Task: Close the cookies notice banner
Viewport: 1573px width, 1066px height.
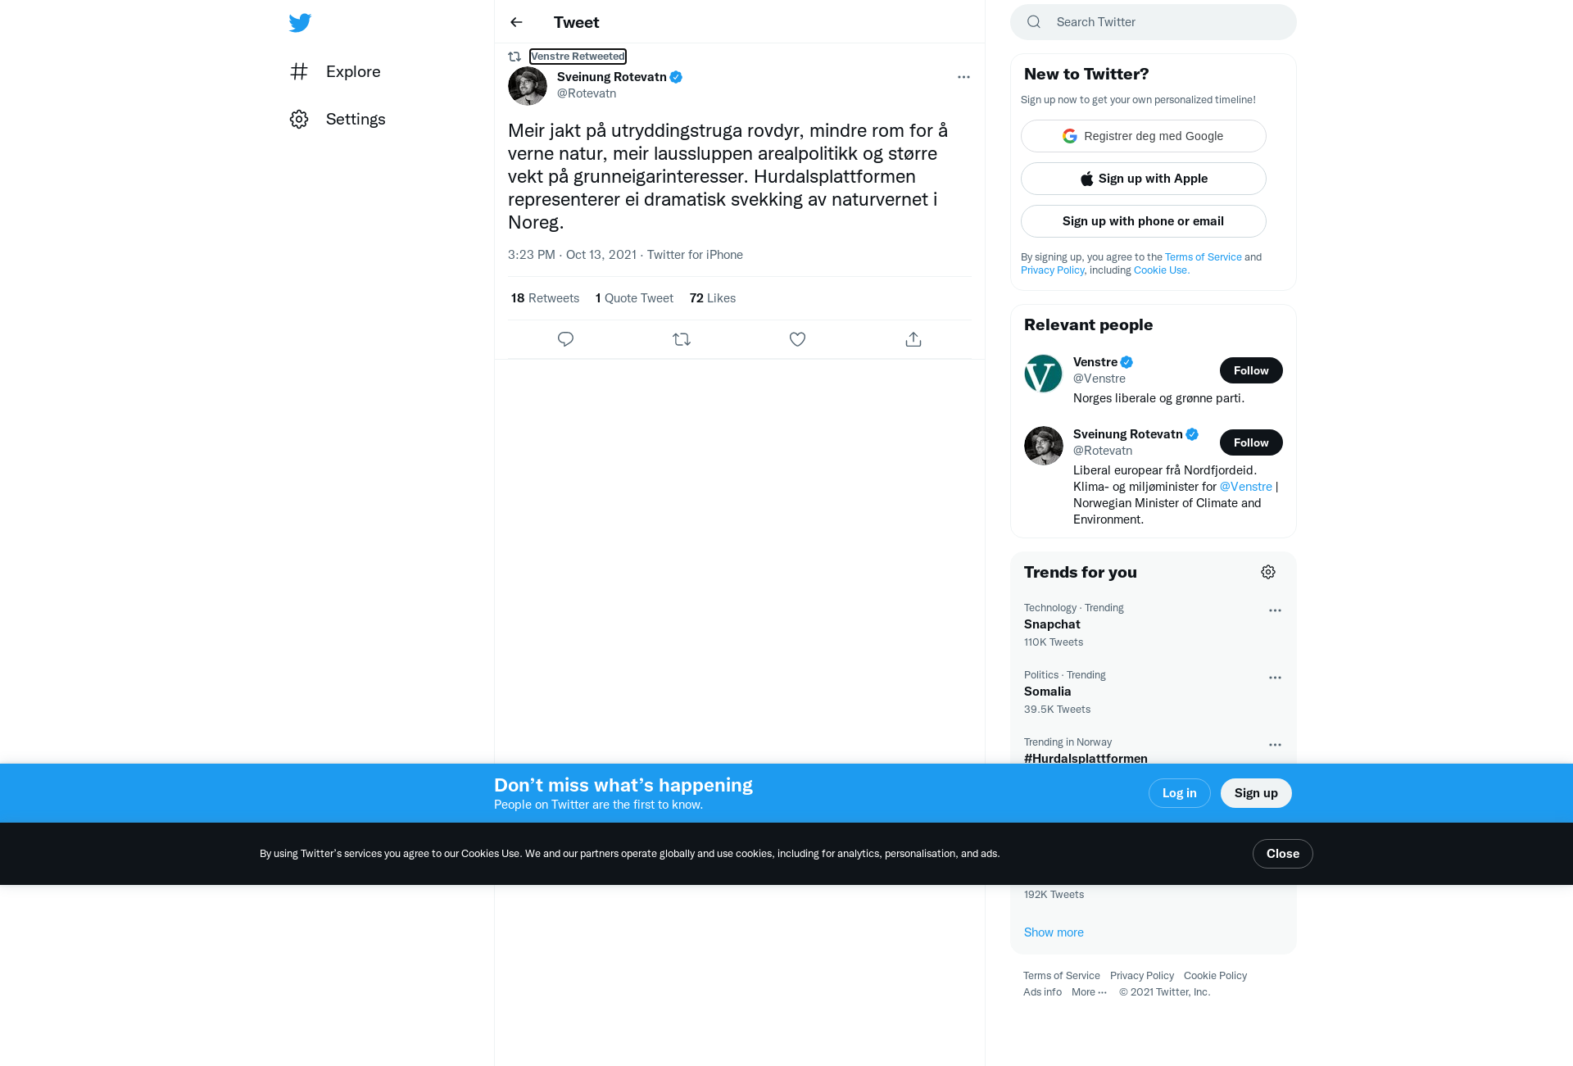Action: click(1283, 854)
